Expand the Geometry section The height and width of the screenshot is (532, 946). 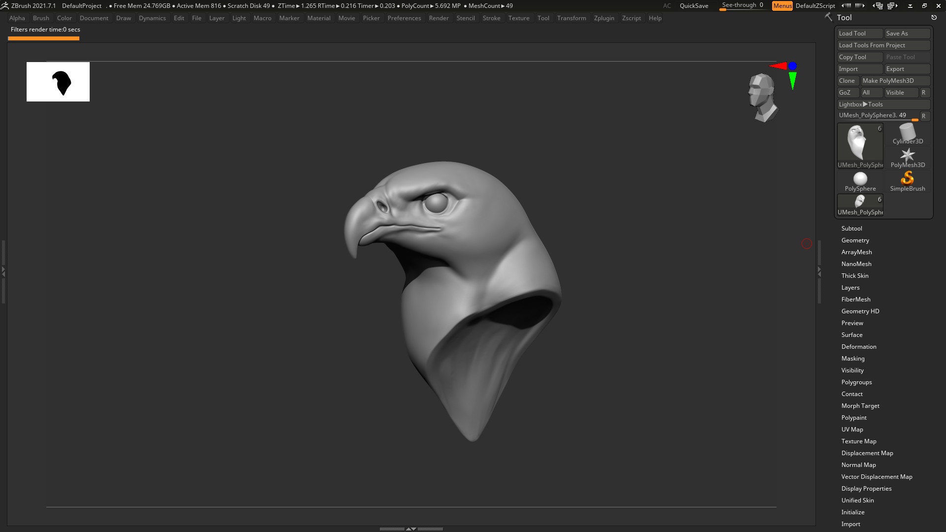click(855, 240)
